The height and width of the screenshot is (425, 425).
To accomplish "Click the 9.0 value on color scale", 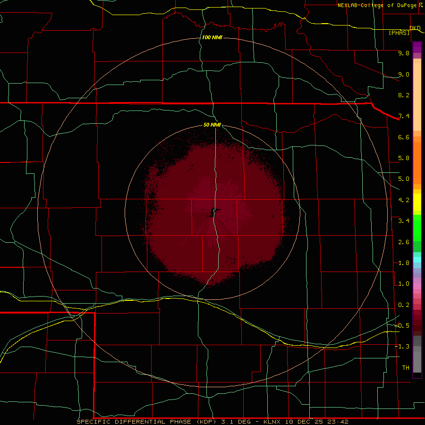I will pos(404,74).
